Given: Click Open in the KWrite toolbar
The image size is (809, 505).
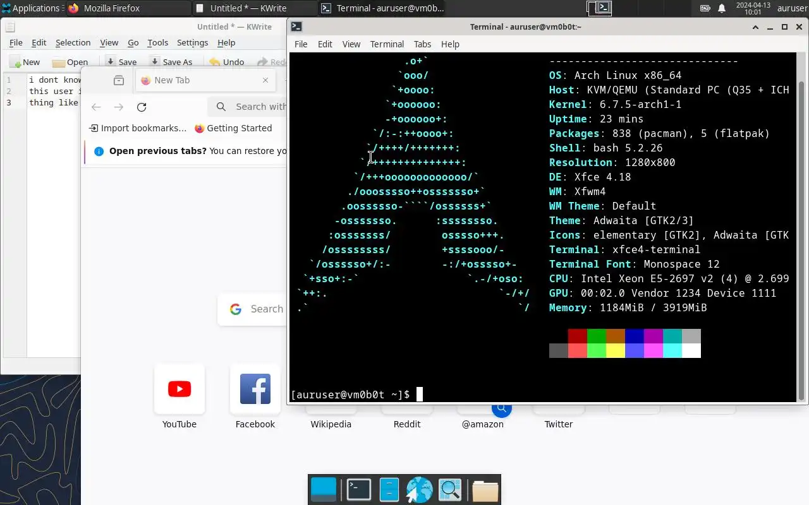Looking at the screenshot, I should point(70,62).
